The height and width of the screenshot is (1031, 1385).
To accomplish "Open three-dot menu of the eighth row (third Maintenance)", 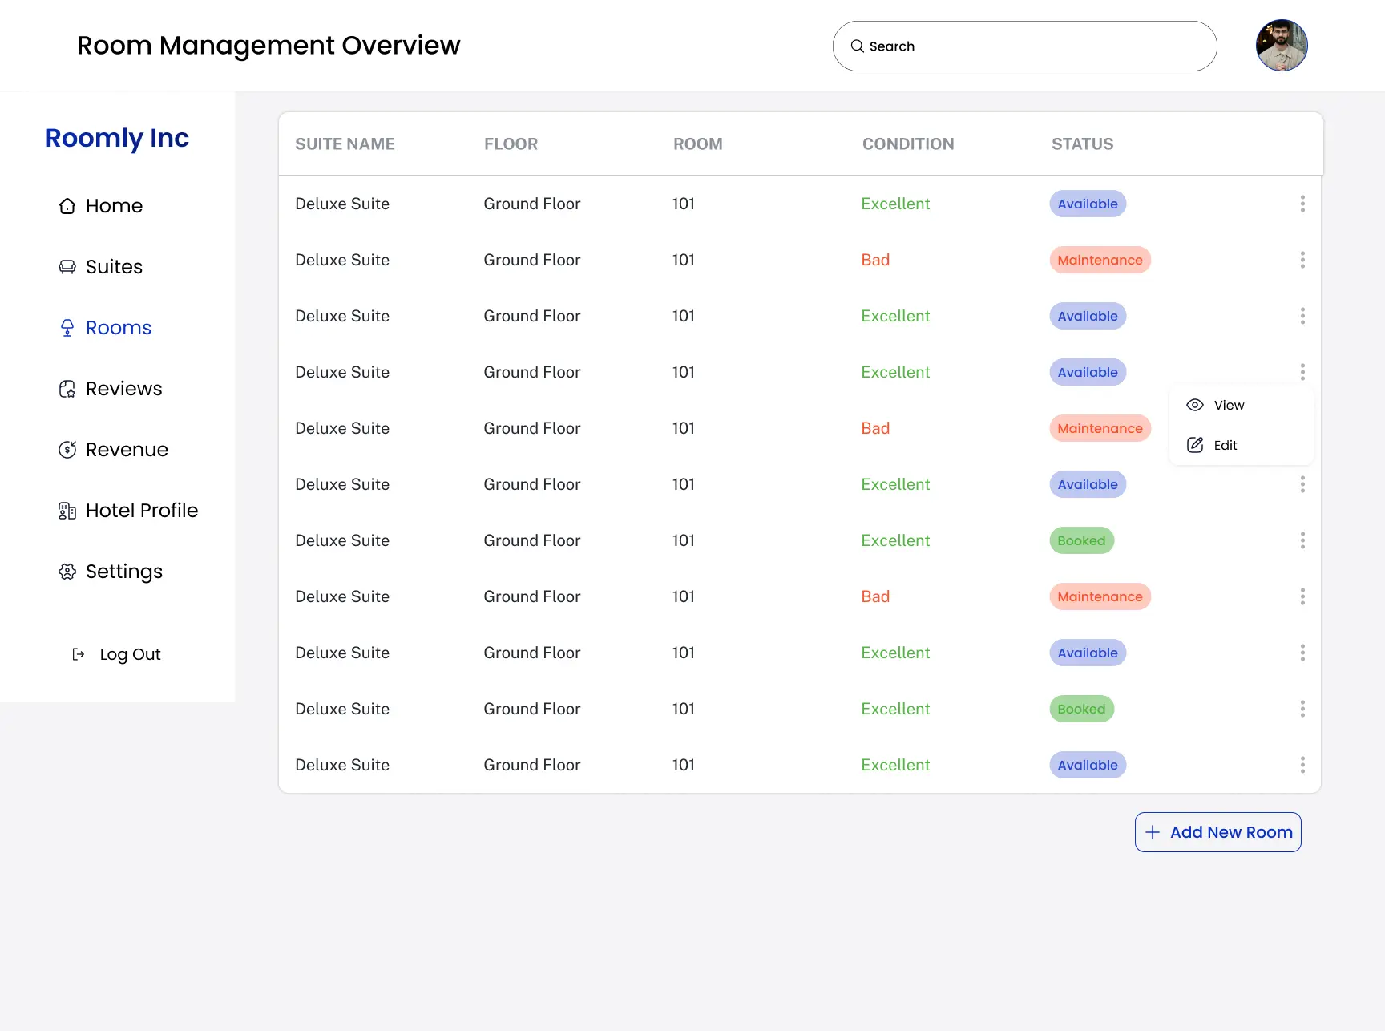I will tap(1302, 596).
